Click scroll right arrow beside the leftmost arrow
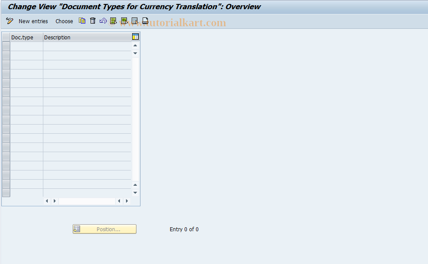 pyautogui.click(x=55, y=201)
